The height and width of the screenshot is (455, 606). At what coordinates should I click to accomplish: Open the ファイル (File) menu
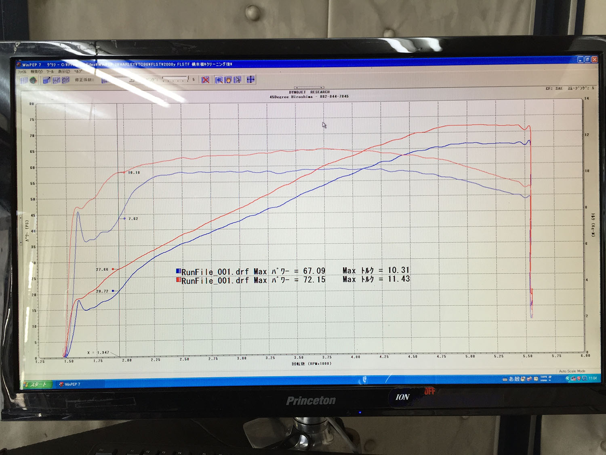click(22, 72)
